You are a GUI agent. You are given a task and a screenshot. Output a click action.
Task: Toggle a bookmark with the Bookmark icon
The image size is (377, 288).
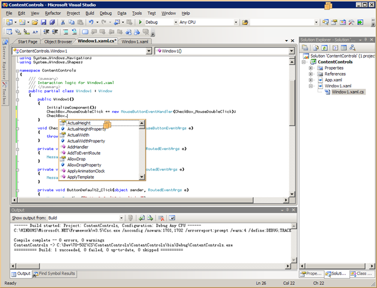(x=85, y=32)
